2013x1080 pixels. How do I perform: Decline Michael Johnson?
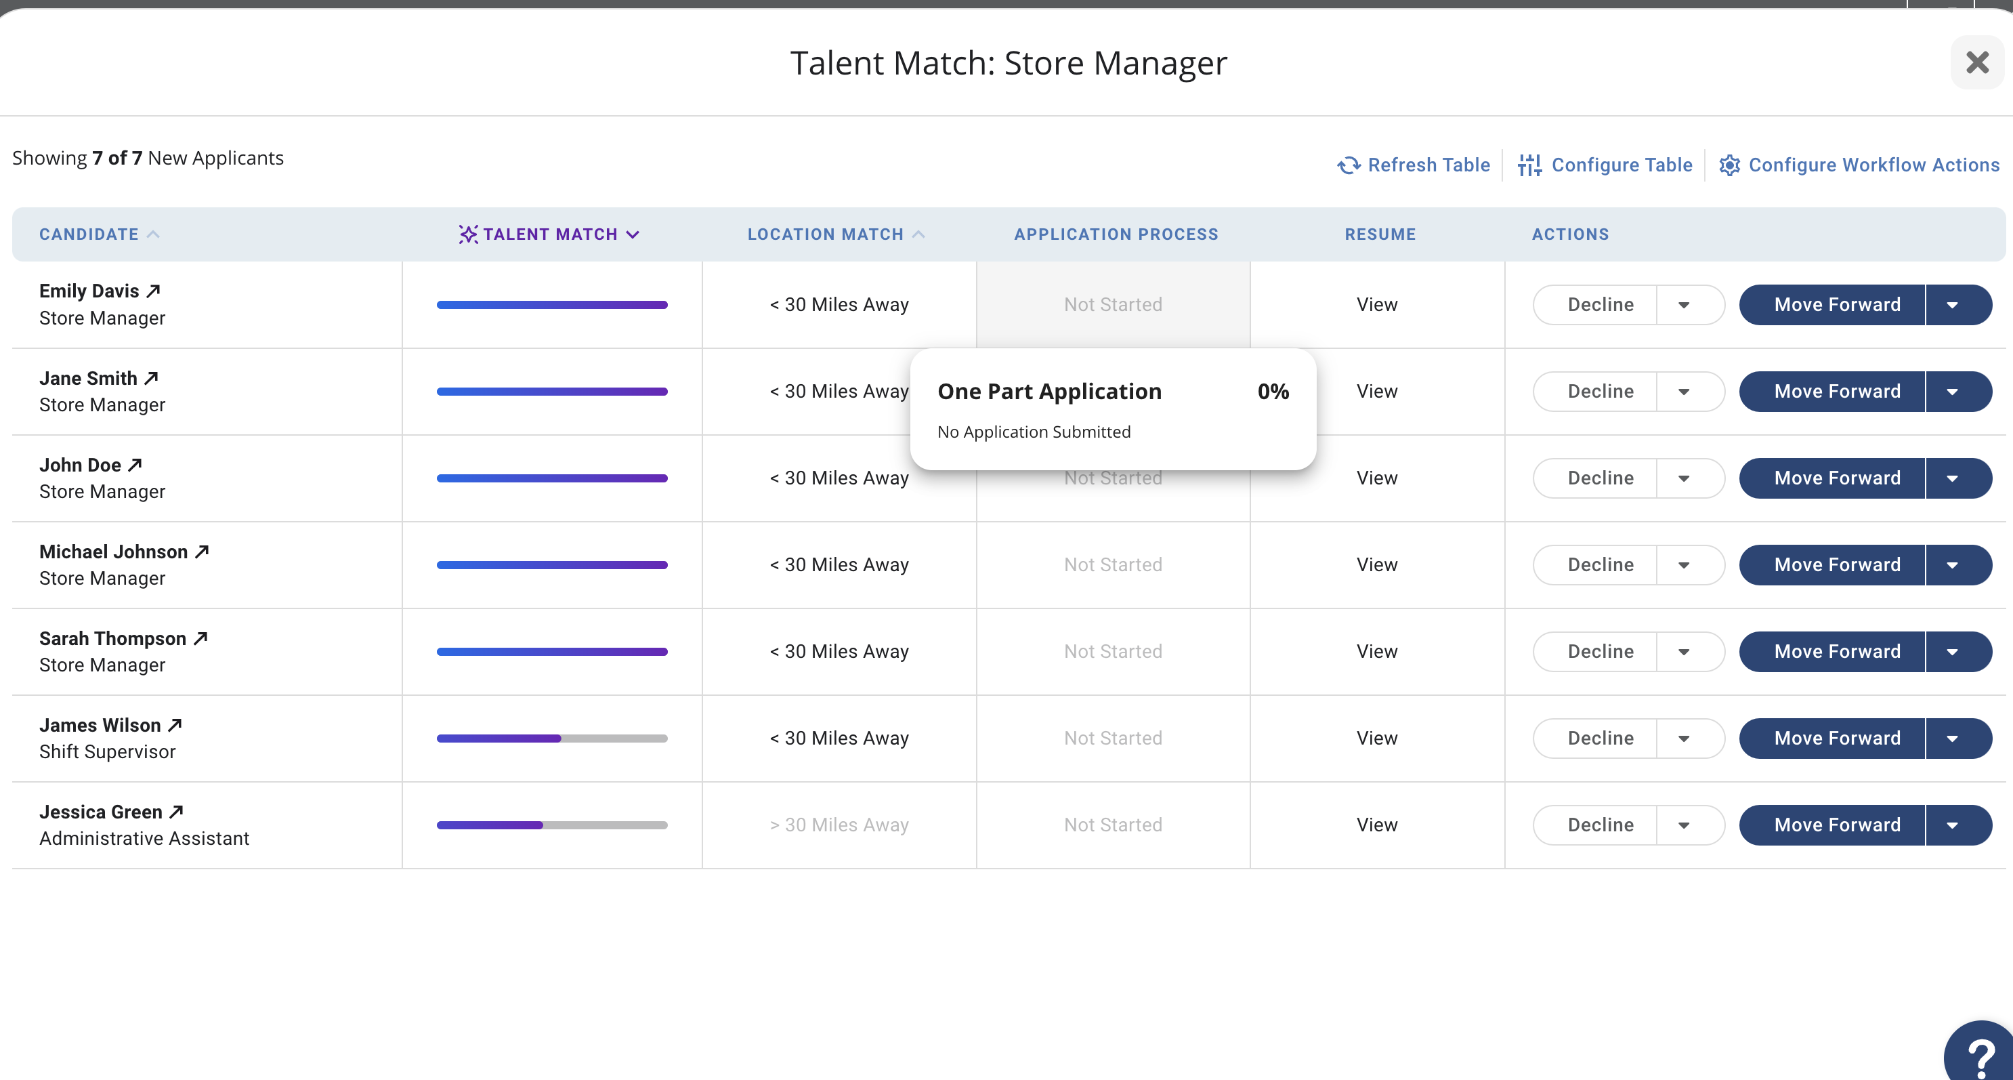tap(1596, 565)
